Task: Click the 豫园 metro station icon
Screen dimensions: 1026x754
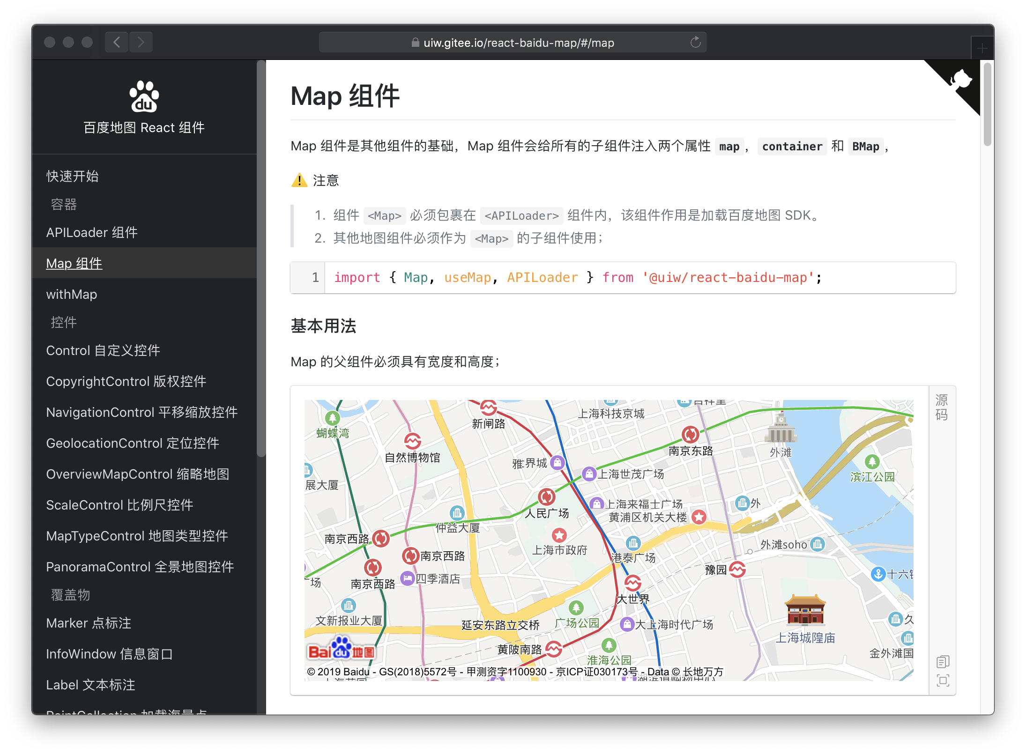Action: (737, 569)
